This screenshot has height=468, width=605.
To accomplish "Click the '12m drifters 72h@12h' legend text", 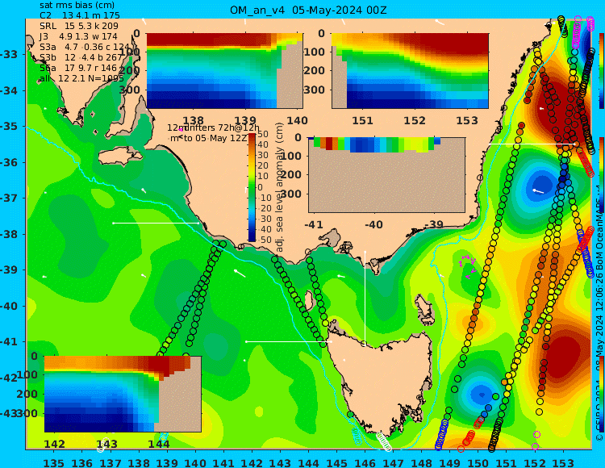I will point(213,127).
